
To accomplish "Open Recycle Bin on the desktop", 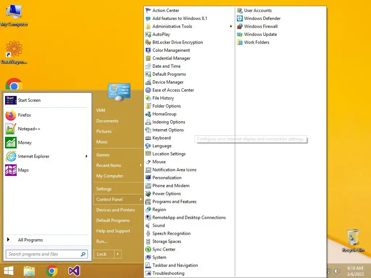I will (353, 240).
